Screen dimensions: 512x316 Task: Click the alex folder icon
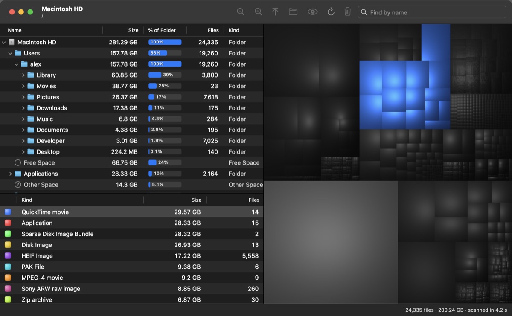coord(24,64)
